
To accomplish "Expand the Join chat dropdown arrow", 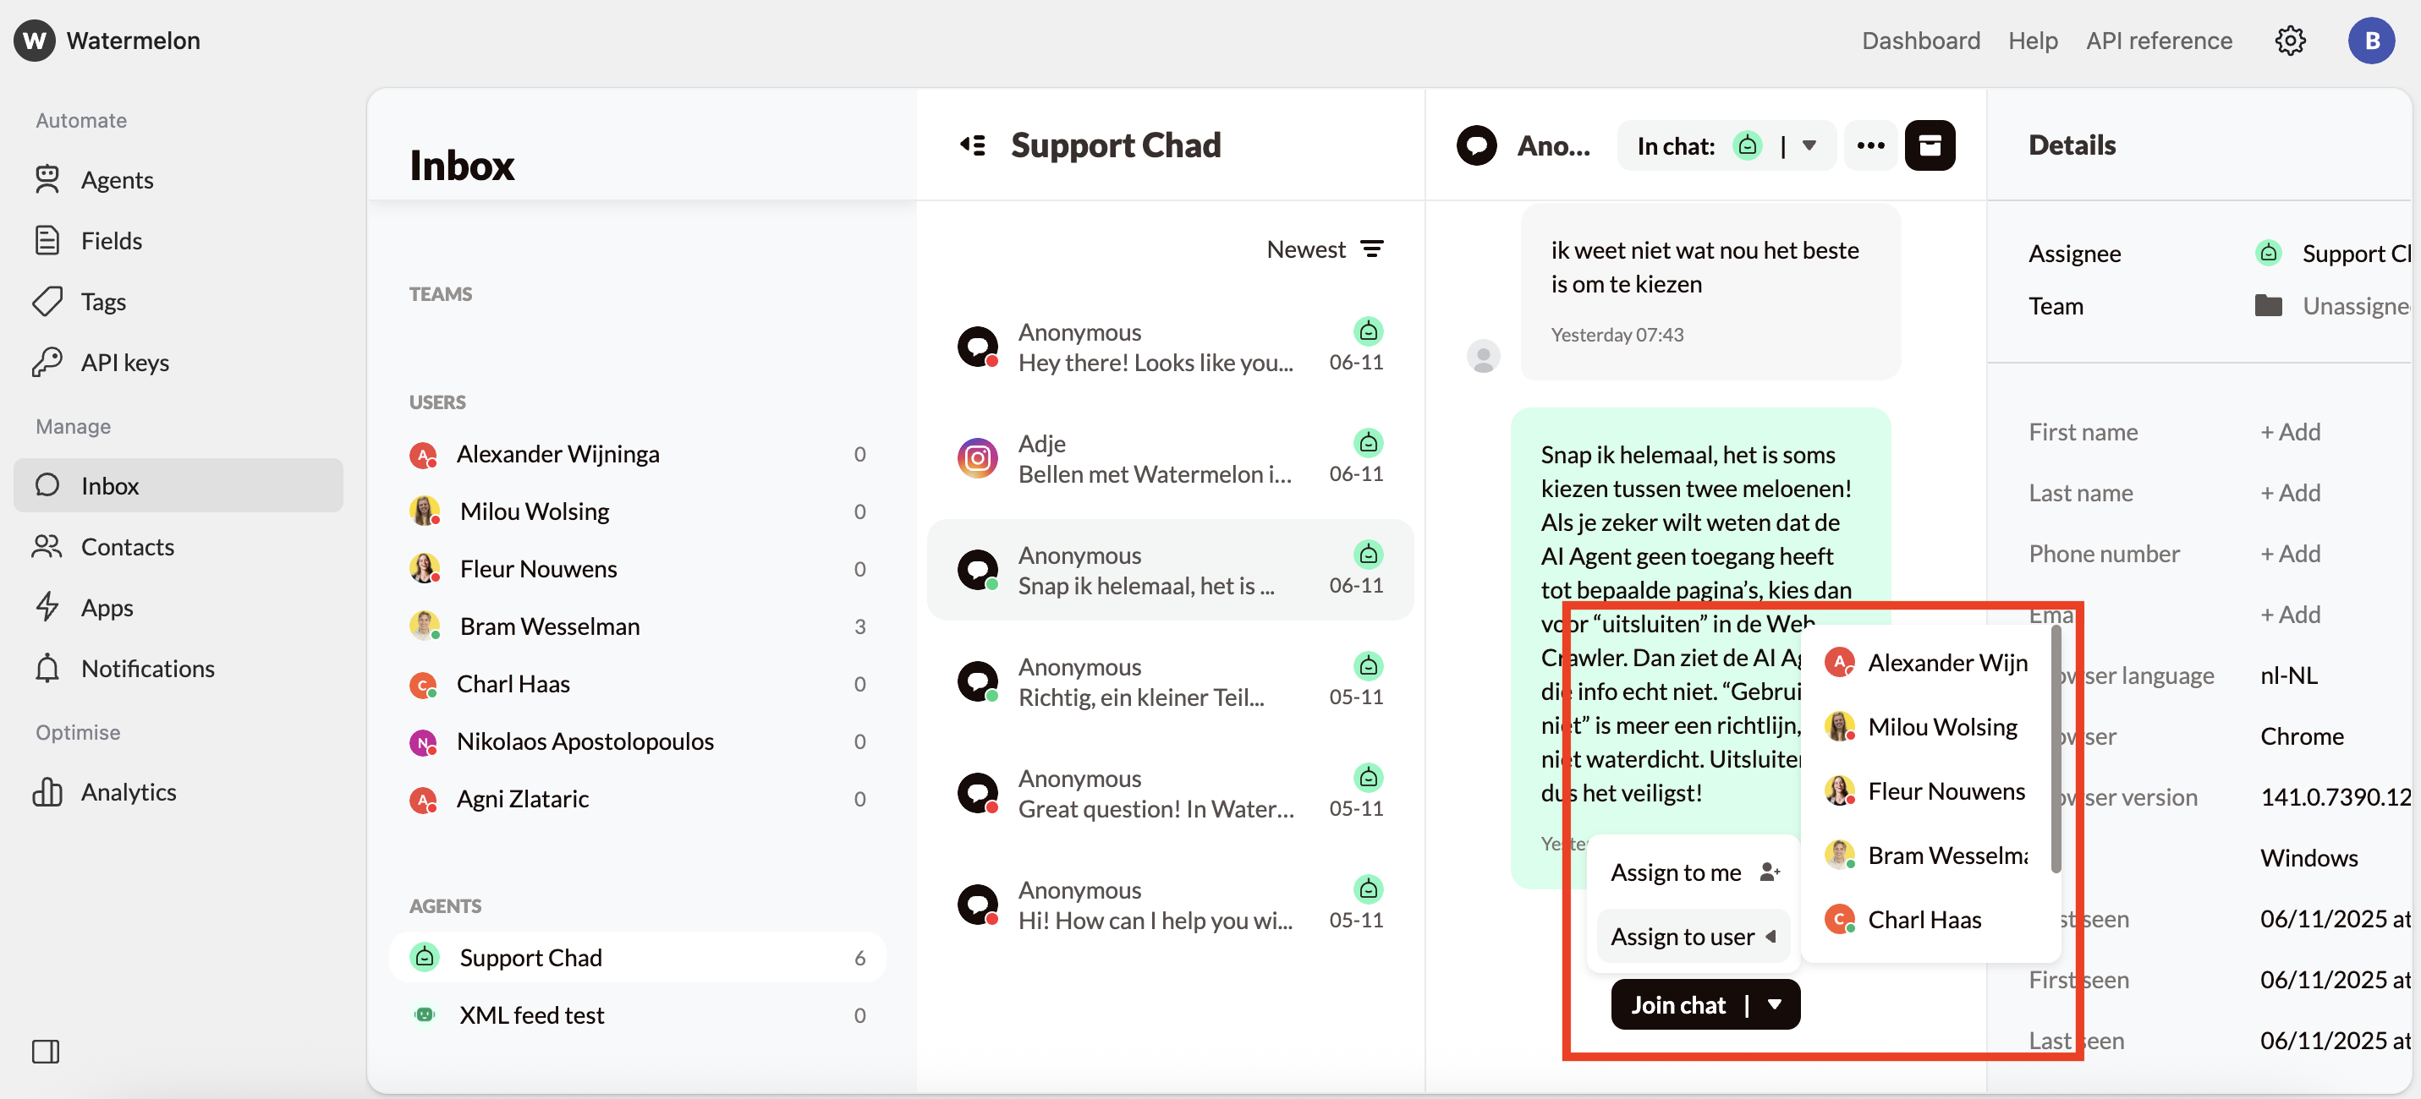I will [x=1775, y=1004].
